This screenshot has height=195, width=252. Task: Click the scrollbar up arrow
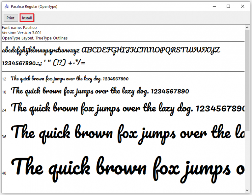[247, 27]
